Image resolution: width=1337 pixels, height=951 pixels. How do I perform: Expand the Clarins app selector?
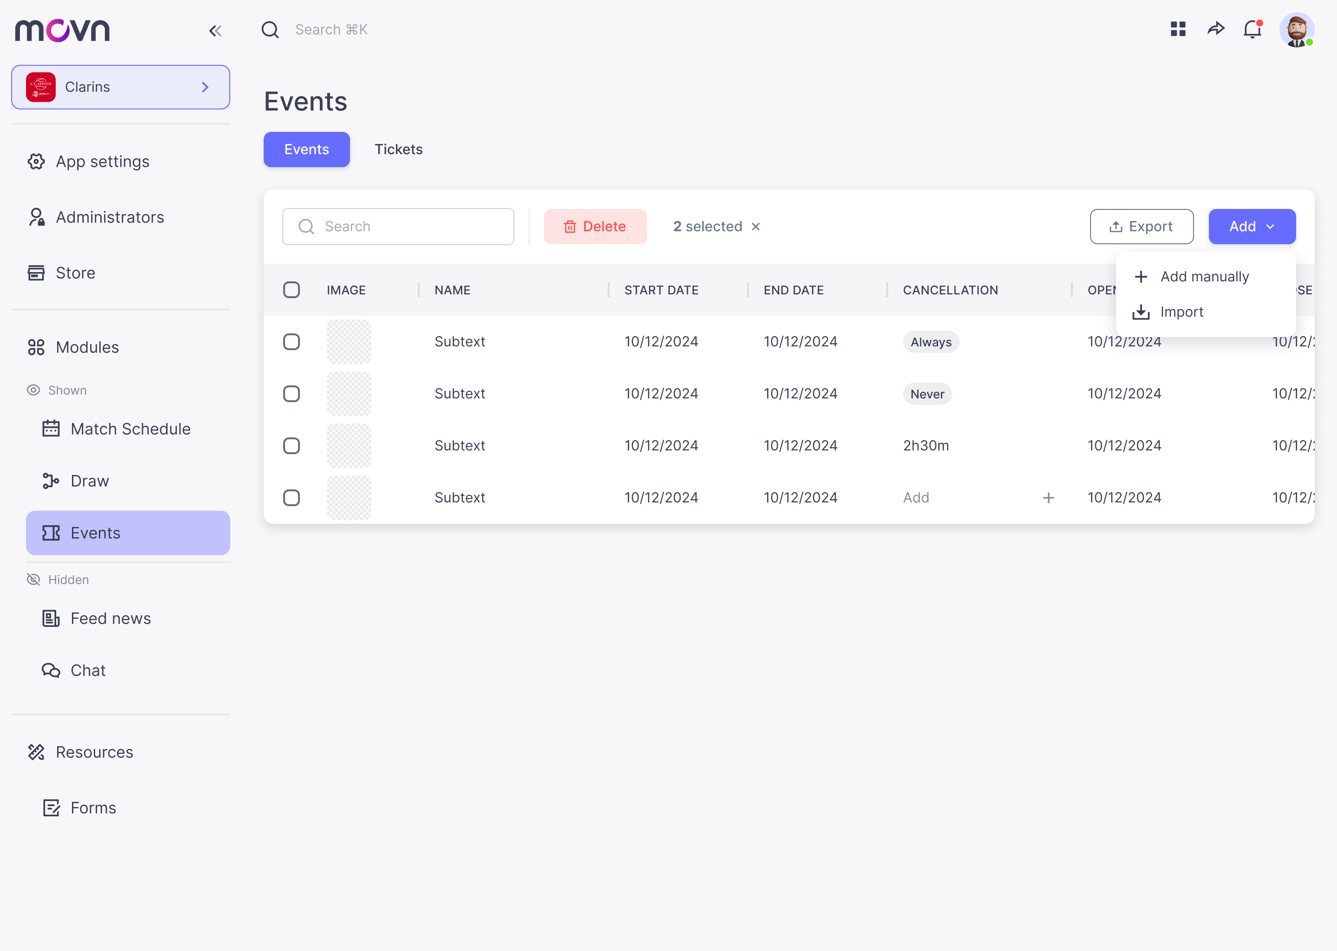(x=121, y=87)
